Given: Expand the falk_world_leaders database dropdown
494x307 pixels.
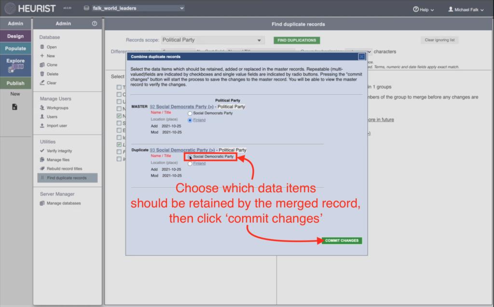Looking at the screenshot, I should [137, 8].
